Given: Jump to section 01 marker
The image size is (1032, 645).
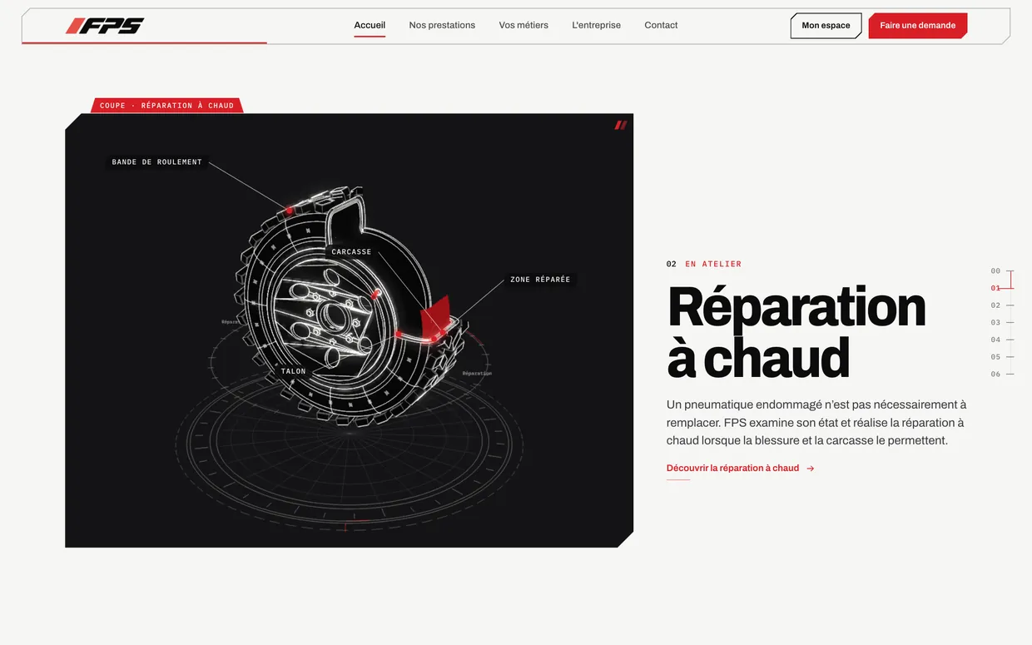Looking at the screenshot, I should (1002, 288).
